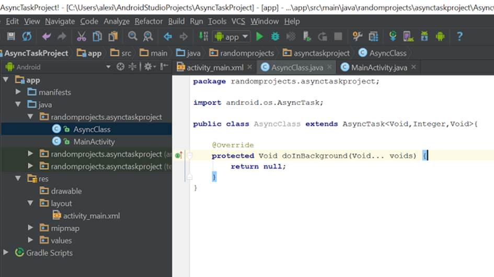Screen dimensions: 494x277
Task: Click the randomprojects breadcrumb
Action: (x=242, y=53)
